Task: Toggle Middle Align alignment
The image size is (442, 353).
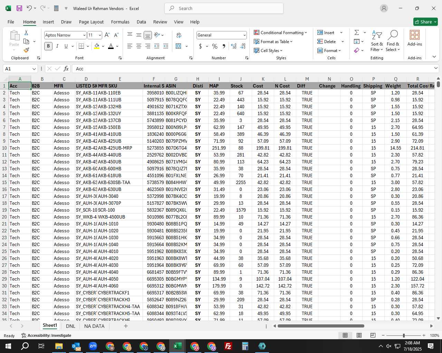Action: tap(139, 35)
